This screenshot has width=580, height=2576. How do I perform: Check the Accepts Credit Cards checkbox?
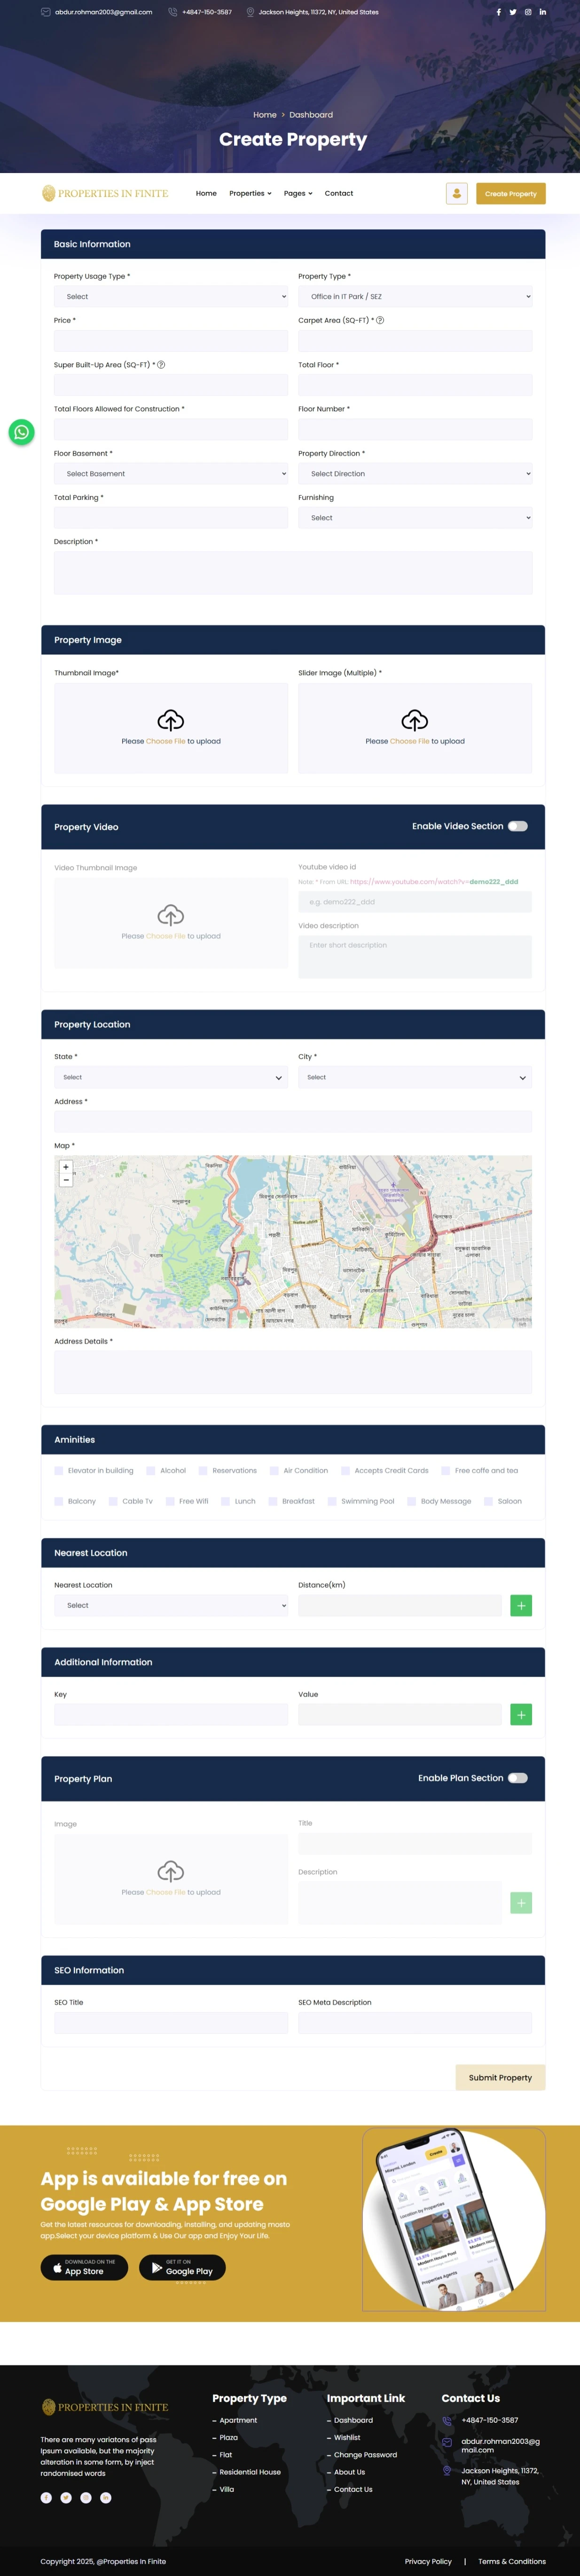345,1470
